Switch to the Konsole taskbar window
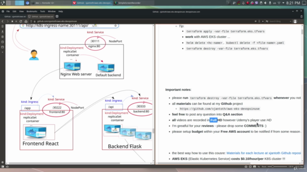The width and height of the screenshot is (307, 172). point(51,3)
